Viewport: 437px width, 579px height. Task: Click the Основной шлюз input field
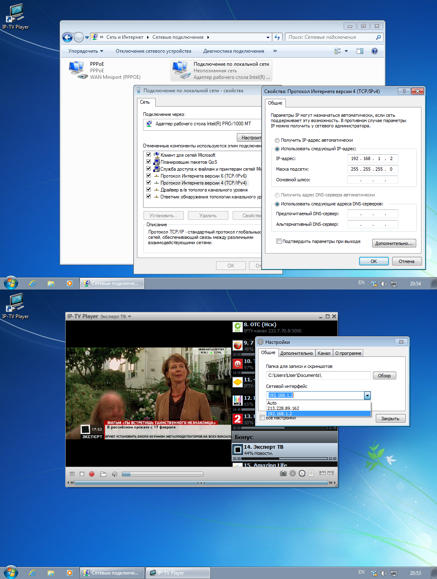point(373,180)
